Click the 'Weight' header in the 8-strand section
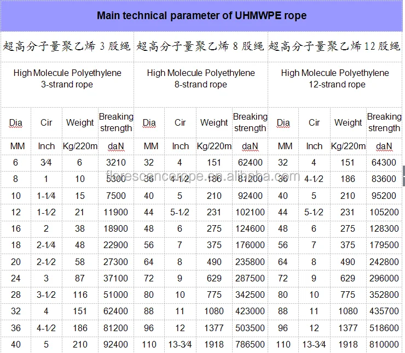Viewport: 405px width, 353px height. 214,122
